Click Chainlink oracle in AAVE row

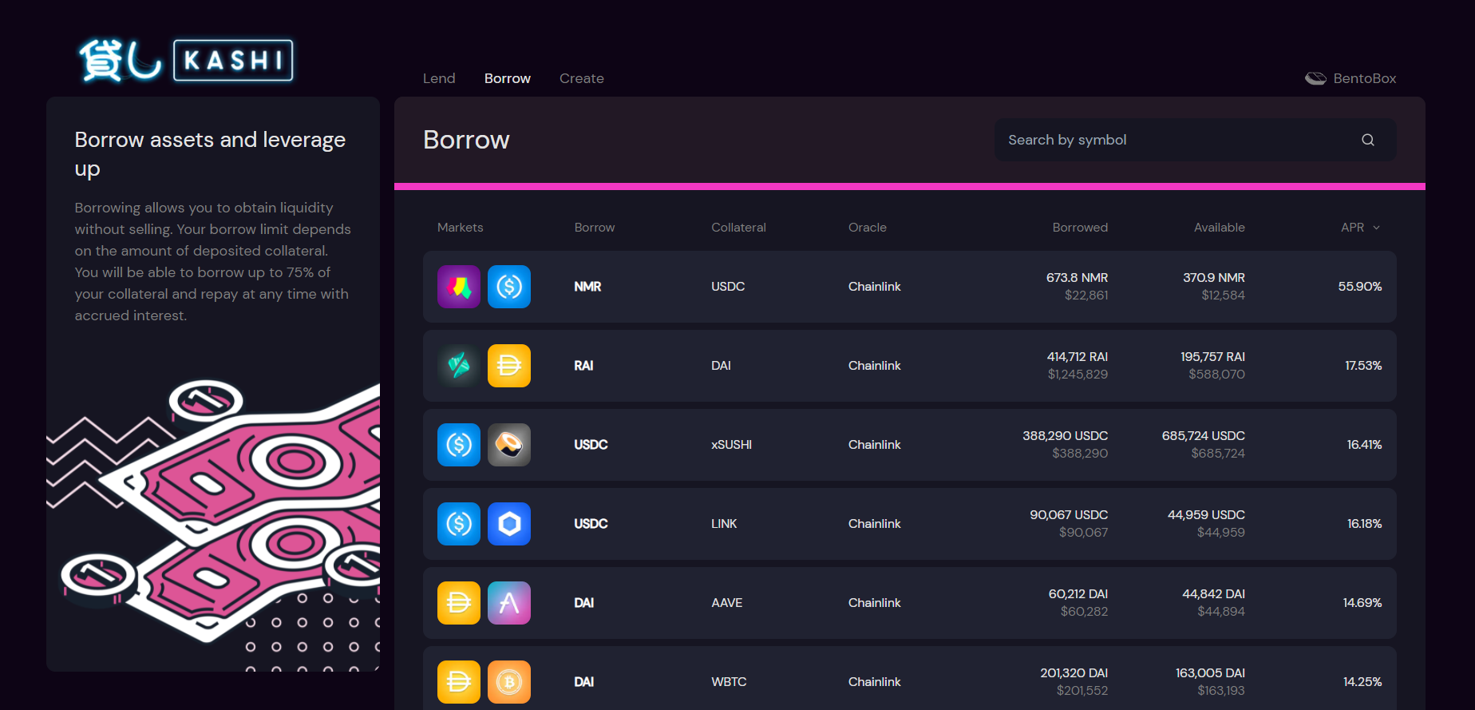coord(874,603)
